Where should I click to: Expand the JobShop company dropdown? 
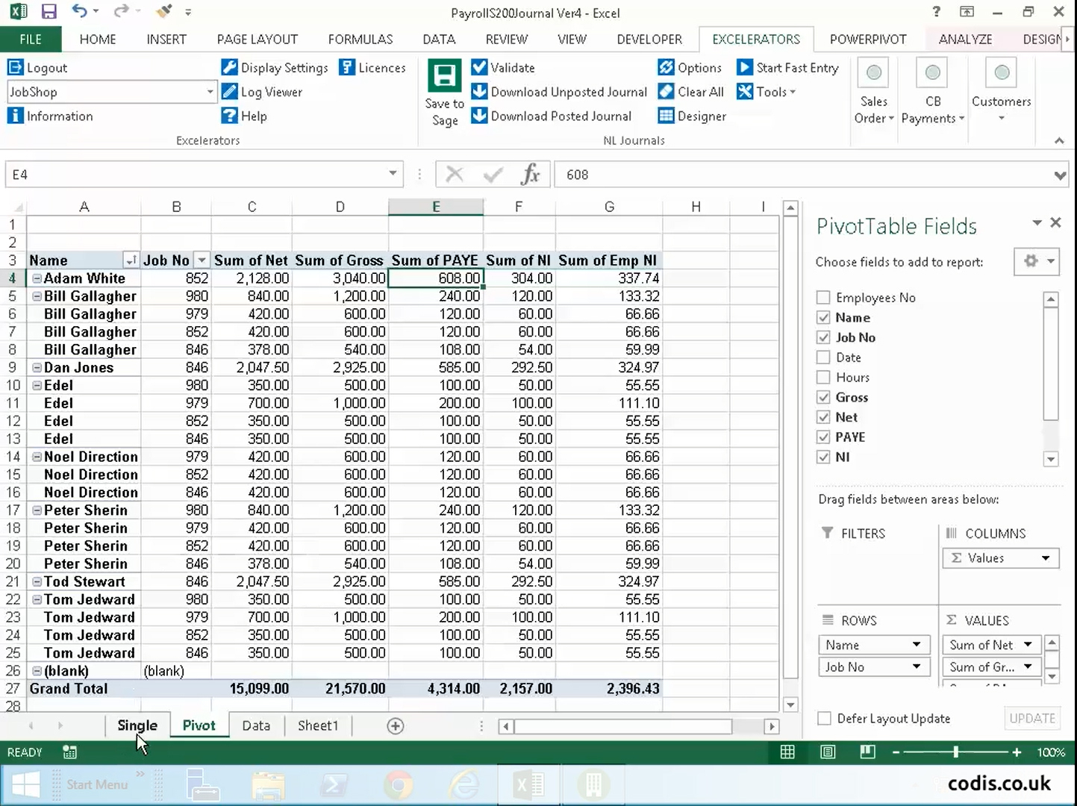click(x=210, y=92)
